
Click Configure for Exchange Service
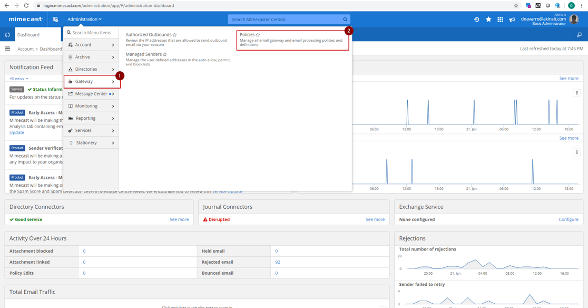pyautogui.click(x=569, y=219)
